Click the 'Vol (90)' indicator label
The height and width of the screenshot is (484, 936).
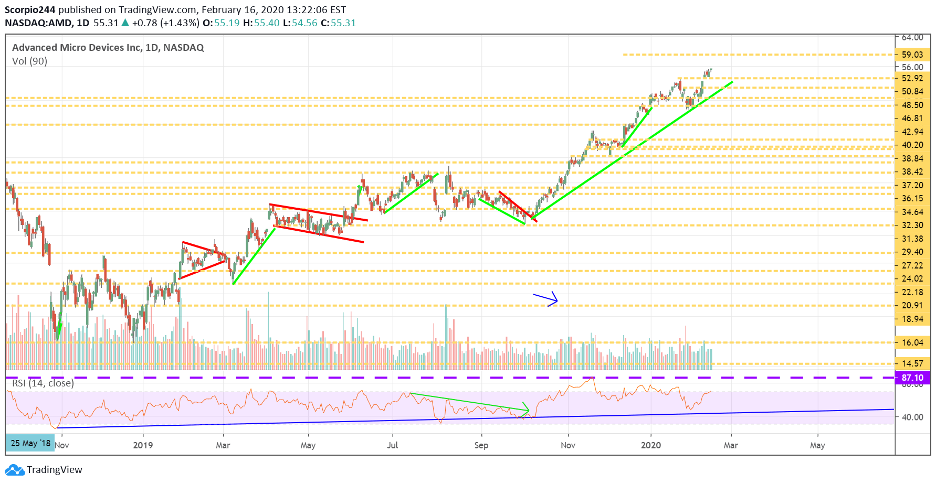click(x=30, y=61)
